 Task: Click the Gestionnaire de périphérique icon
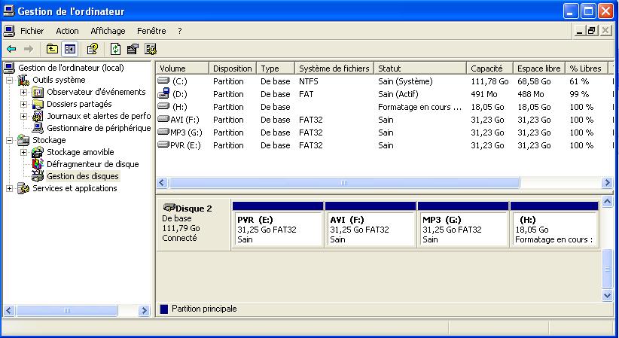[38, 128]
